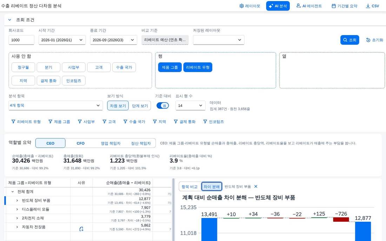The image size is (386, 241).
Task: Click the 제품 그룹 row chip
Action: tap(170, 67)
